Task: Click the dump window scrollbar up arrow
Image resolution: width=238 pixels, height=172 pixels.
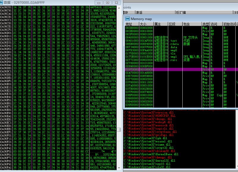Action: click(x=119, y=8)
